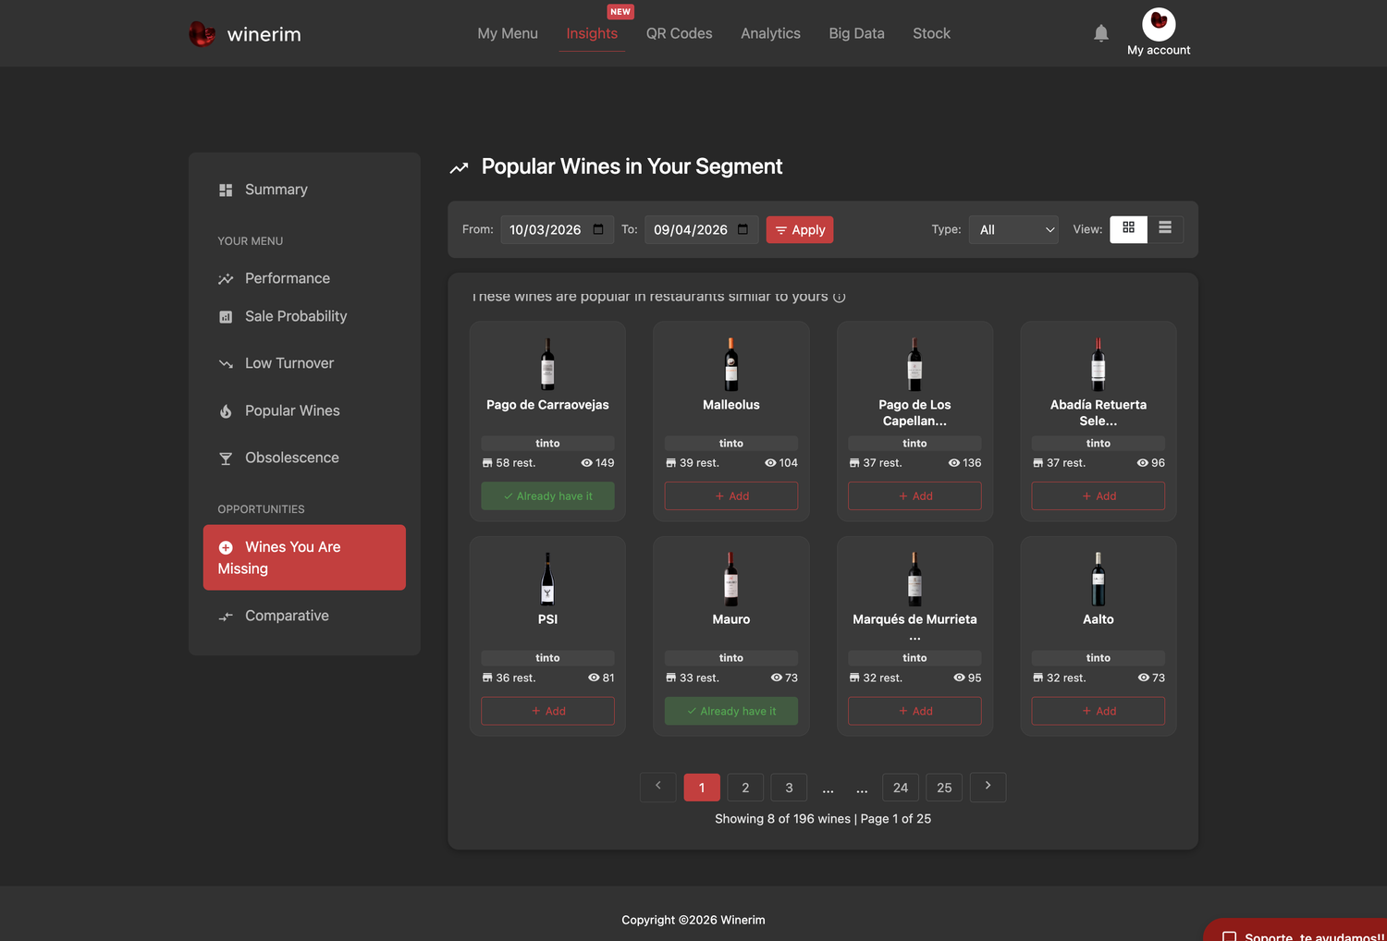The image size is (1387, 941).
Task: Click views eye icon on Pago de Carraovejas
Action: (586, 463)
